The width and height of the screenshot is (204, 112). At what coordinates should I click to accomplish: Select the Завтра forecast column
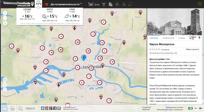pos(49,15)
